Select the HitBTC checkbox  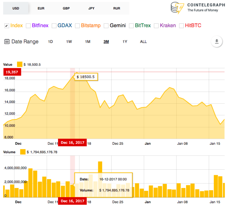181,26
